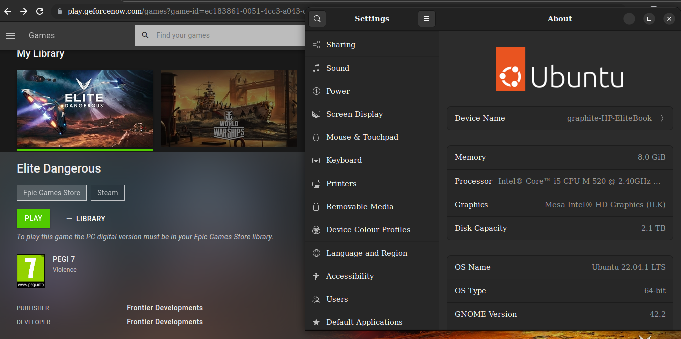Open the GeForce NOW hamburger menu
Screen dimensions: 681x339
11,36
